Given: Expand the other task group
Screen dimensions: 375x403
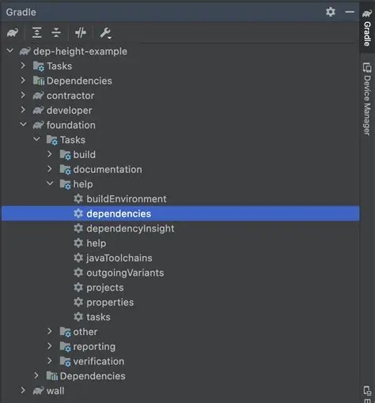Looking at the screenshot, I should (50, 331).
